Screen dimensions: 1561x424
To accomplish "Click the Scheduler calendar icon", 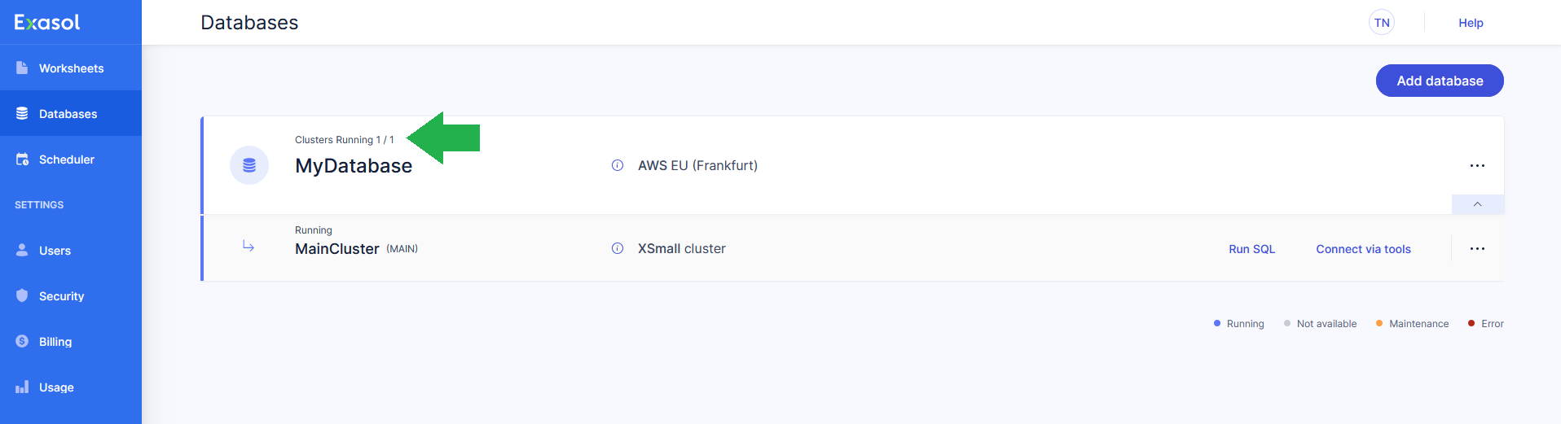I will pyautogui.click(x=22, y=160).
